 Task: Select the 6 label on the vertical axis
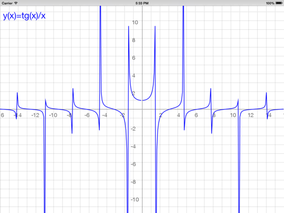(x=134, y=58)
